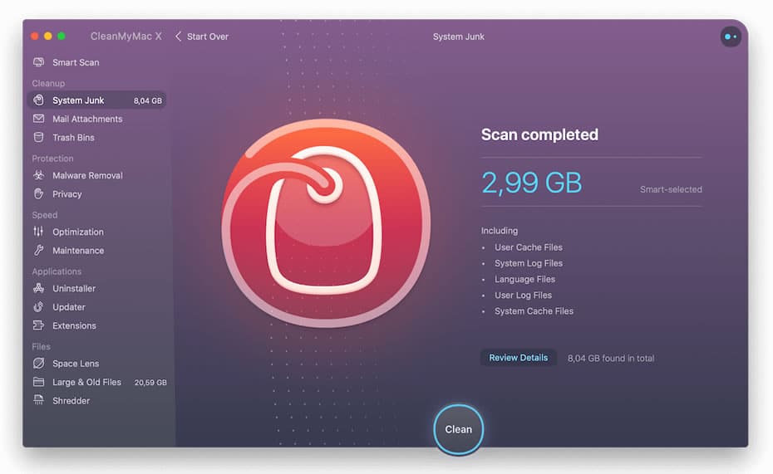Viewport: 773px width, 474px height.
Task: Click the Shredder icon
Action: pyautogui.click(x=38, y=400)
